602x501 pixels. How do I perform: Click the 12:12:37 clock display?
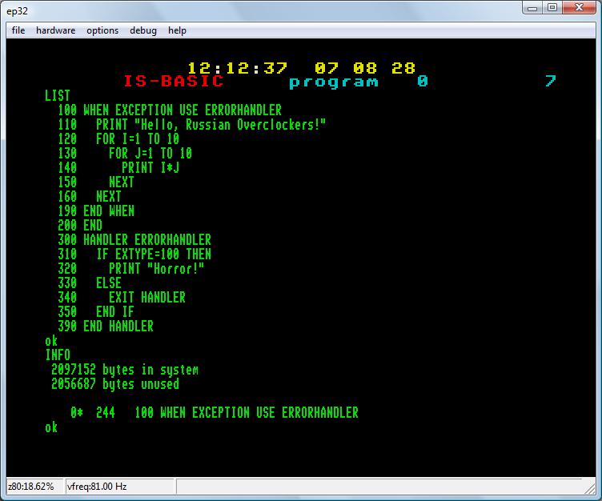pyautogui.click(x=237, y=68)
